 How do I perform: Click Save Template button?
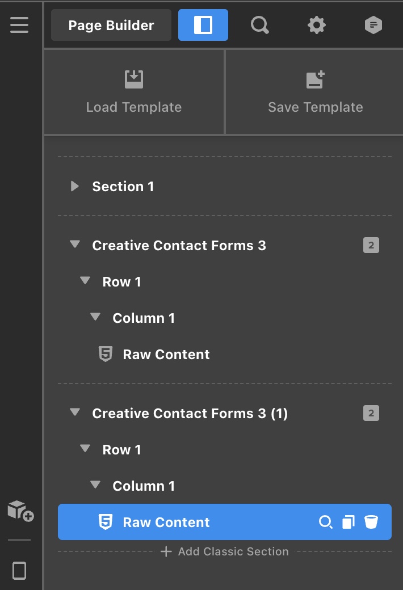(x=315, y=92)
